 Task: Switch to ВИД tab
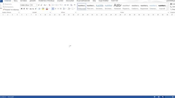tap(94, 1)
